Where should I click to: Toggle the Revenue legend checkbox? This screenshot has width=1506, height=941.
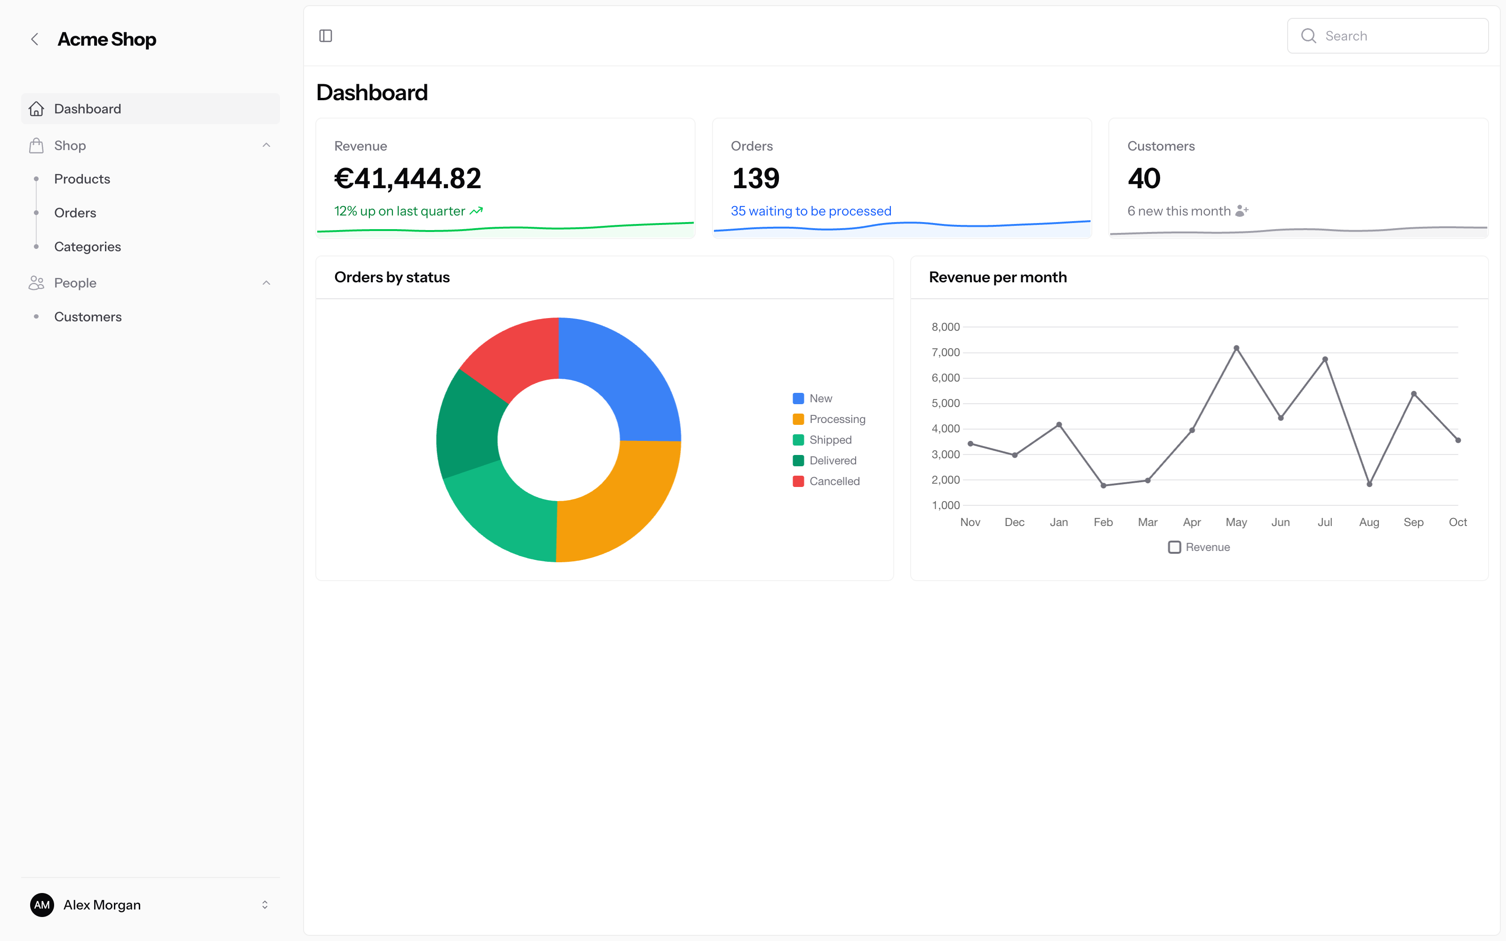[x=1174, y=547]
